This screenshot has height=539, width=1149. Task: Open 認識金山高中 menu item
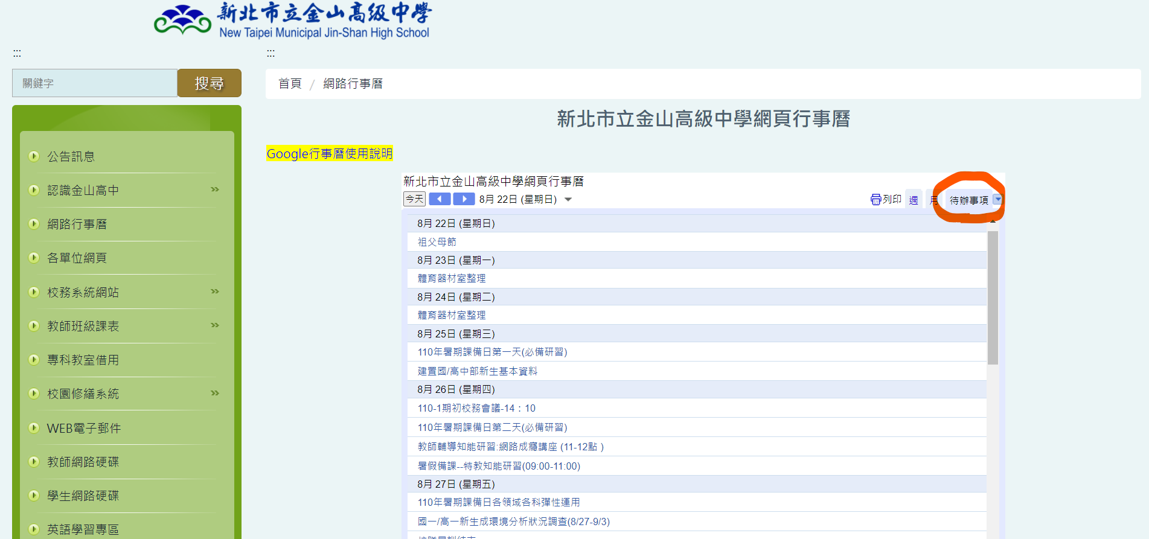(x=83, y=190)
